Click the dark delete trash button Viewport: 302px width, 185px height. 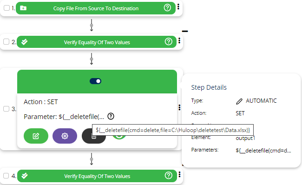(x=93, y=136)
